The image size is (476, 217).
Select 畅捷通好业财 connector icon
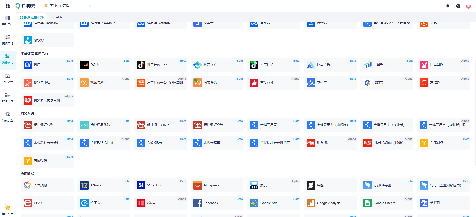pos(28,125)
